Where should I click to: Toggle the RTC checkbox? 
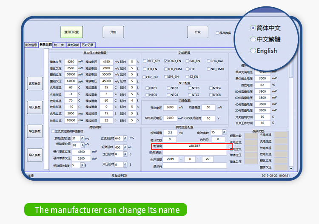[x=188, y=69]
